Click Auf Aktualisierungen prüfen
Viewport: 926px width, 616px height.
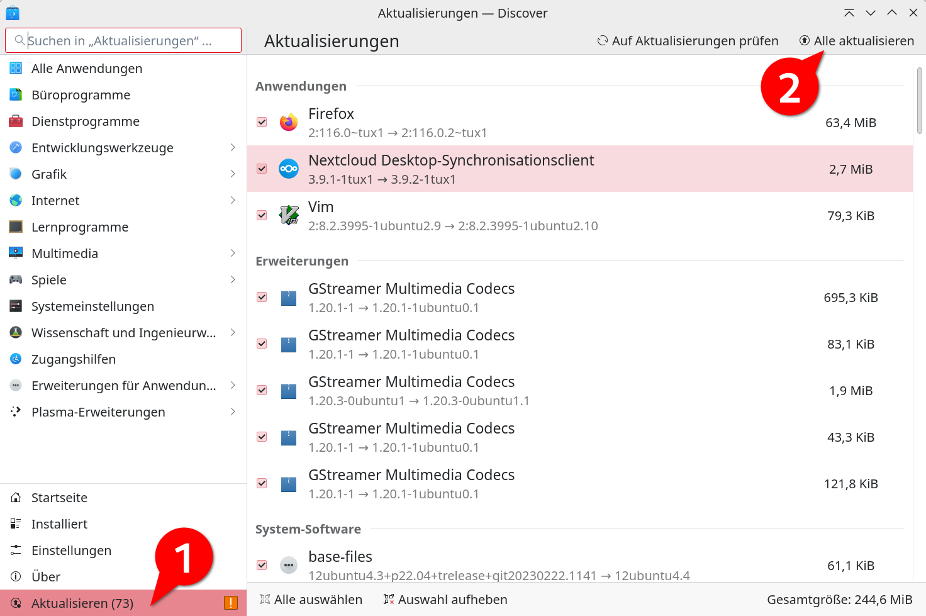click(687, 40)
